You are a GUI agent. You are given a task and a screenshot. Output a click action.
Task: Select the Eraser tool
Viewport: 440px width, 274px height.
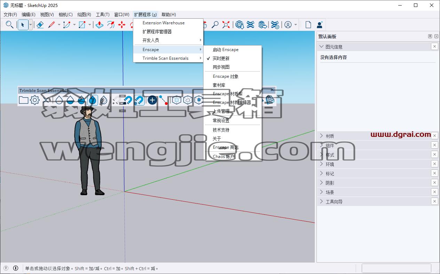(x=40, y=25)
